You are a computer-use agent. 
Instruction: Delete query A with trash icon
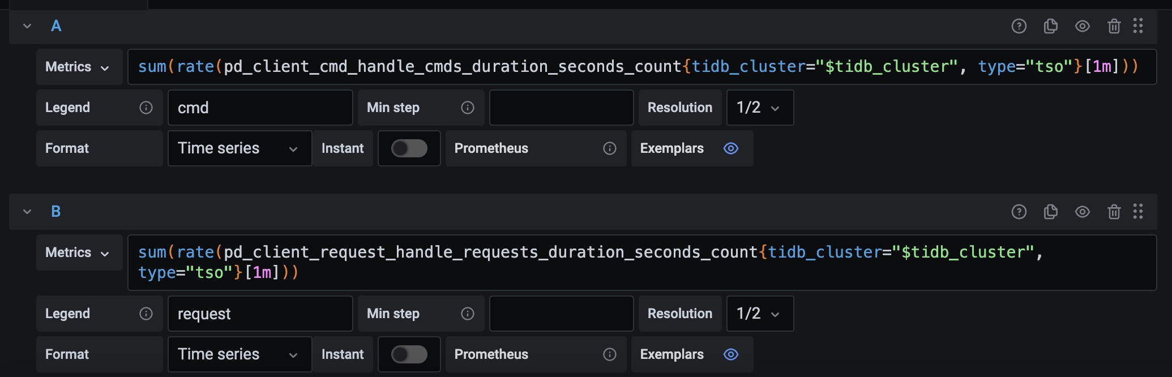(1114, 26)
